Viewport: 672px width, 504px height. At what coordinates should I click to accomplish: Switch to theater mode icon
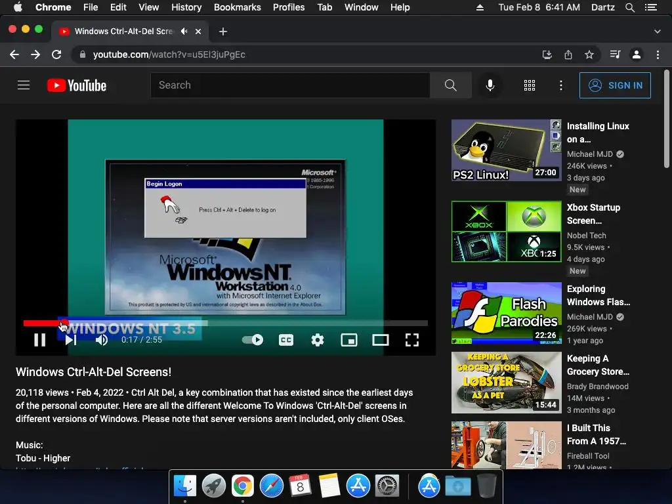click(381, 340)
